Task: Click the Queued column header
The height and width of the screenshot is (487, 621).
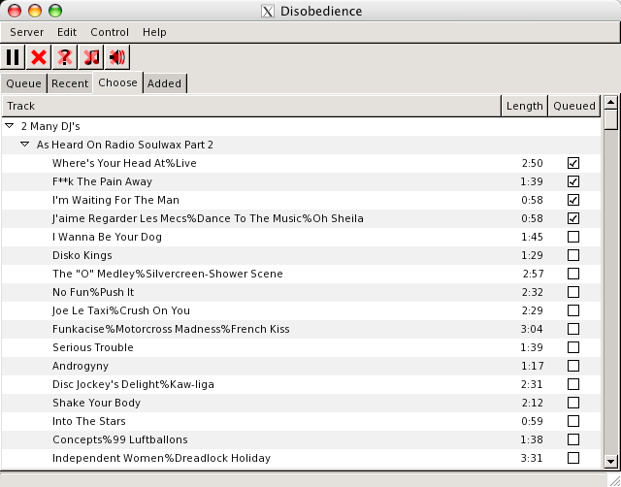Action: (573, 106)
